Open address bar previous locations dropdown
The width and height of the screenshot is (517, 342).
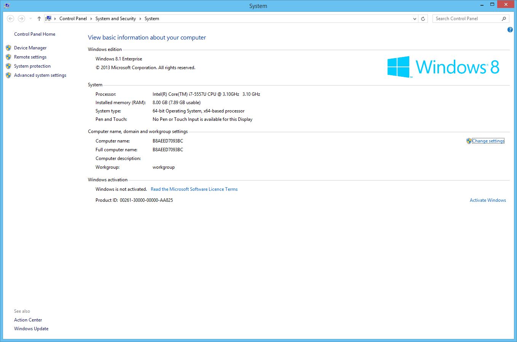coord(415,19)
